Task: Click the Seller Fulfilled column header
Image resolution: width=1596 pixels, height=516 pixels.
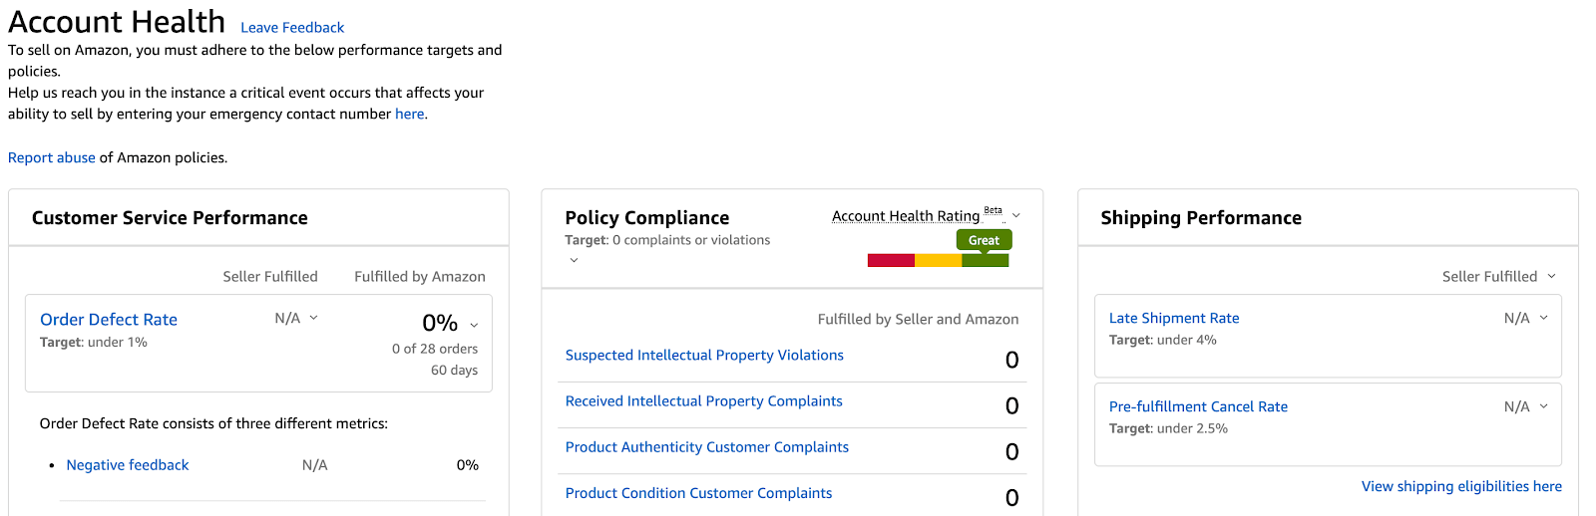Action: click(270, 277)
